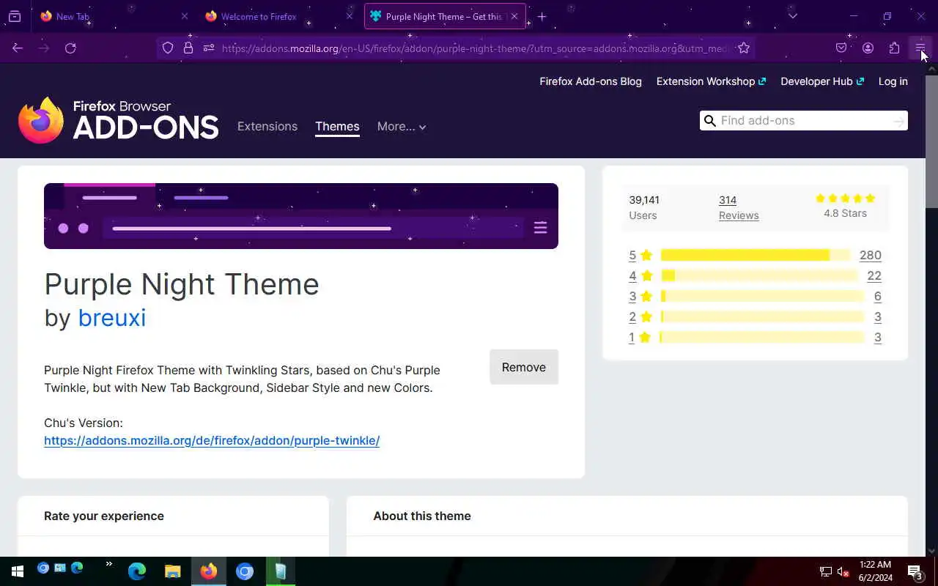This screenshot has width=938, height=586.
Task: Open File Explorer from the taskbar
Action: tap(173, 571)
